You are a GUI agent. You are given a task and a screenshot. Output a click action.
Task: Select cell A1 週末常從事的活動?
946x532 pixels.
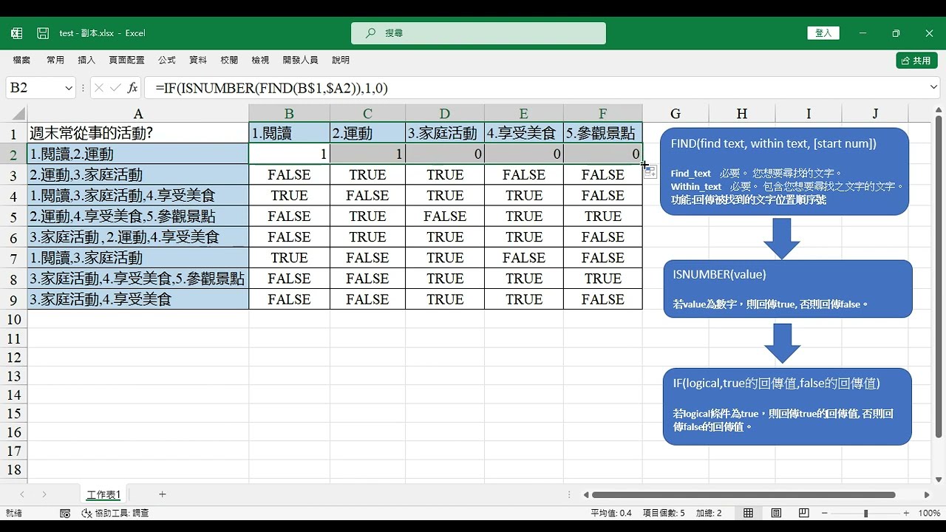point(138,133)
